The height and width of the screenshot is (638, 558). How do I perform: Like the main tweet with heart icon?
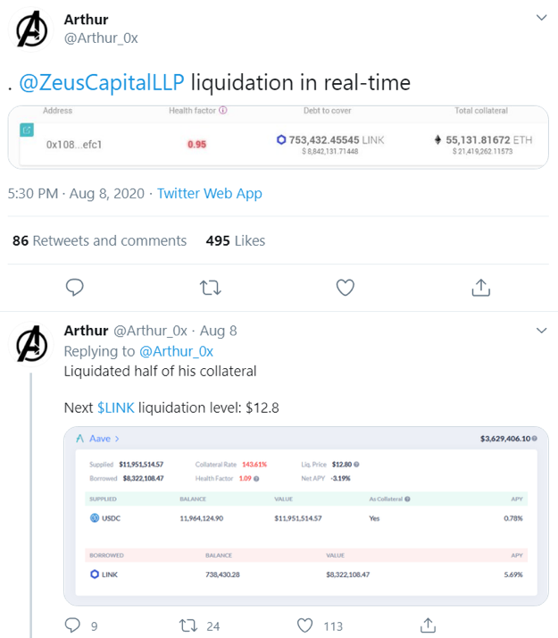[346, 287]
